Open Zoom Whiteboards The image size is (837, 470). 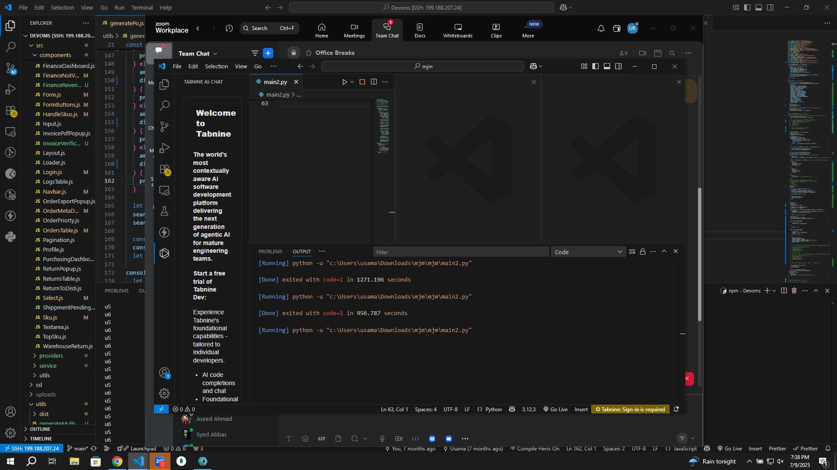(x=458, y=30)
